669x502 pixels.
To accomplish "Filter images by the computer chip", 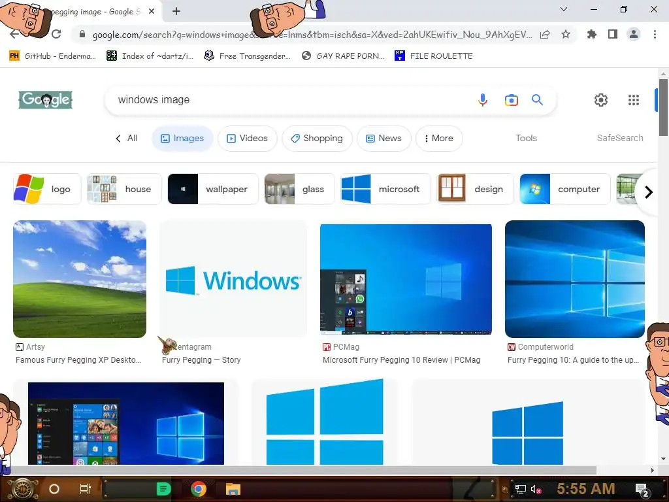I will (565, 189).
